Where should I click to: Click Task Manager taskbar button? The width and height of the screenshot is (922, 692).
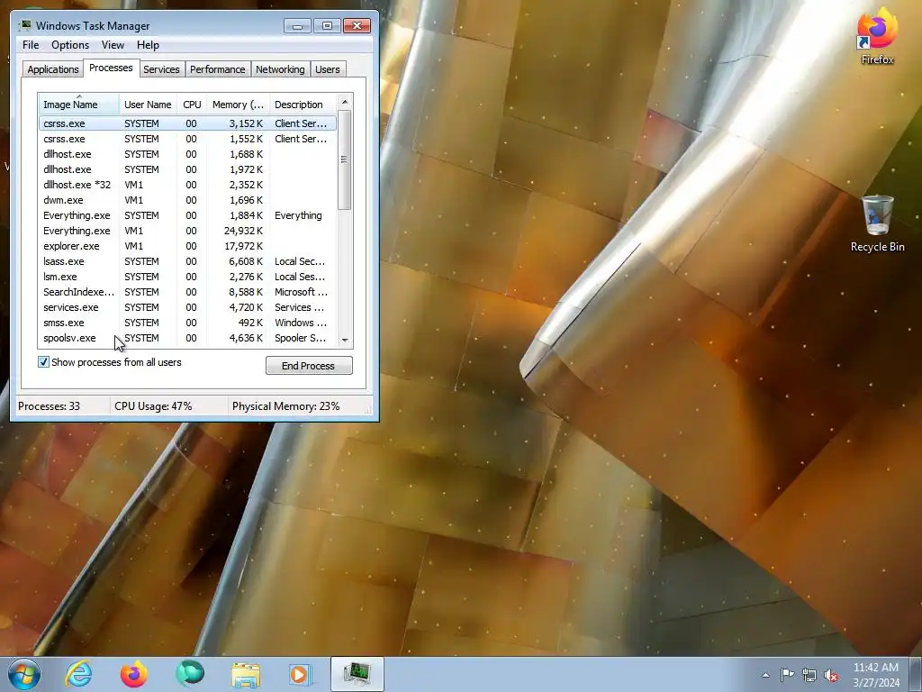click(x=357, y=674)
